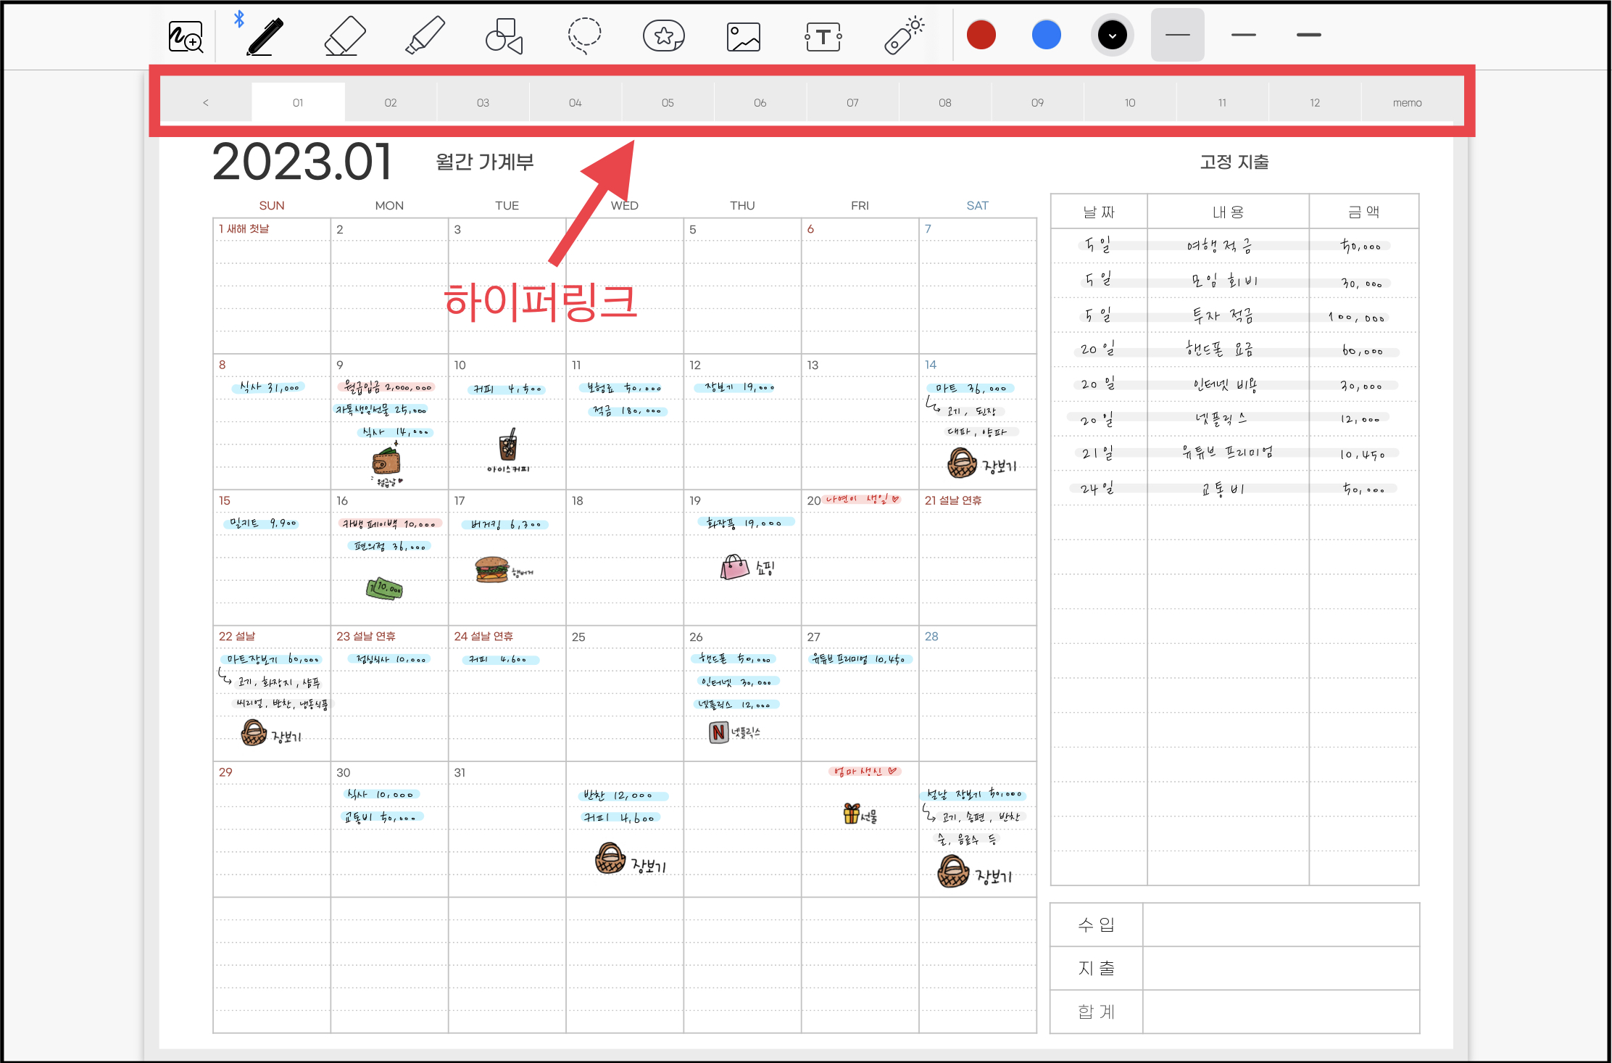Activate the Laser pointer tool

point(903,36)
